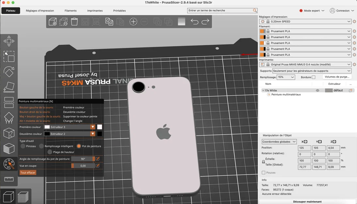Click the Copy toolbar icon
The width and height of the screenshot is (357, 204).
109,22
